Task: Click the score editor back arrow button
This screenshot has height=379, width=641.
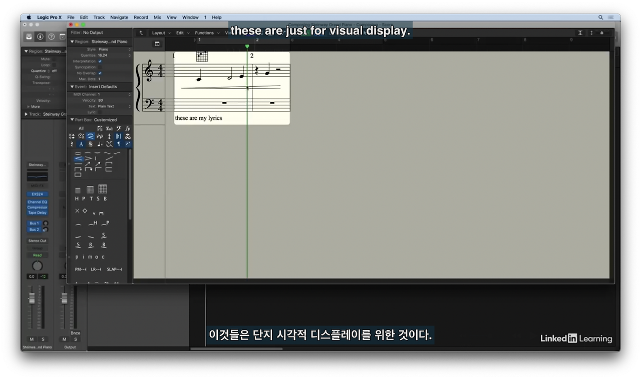Action: click(x=141, y=33)
